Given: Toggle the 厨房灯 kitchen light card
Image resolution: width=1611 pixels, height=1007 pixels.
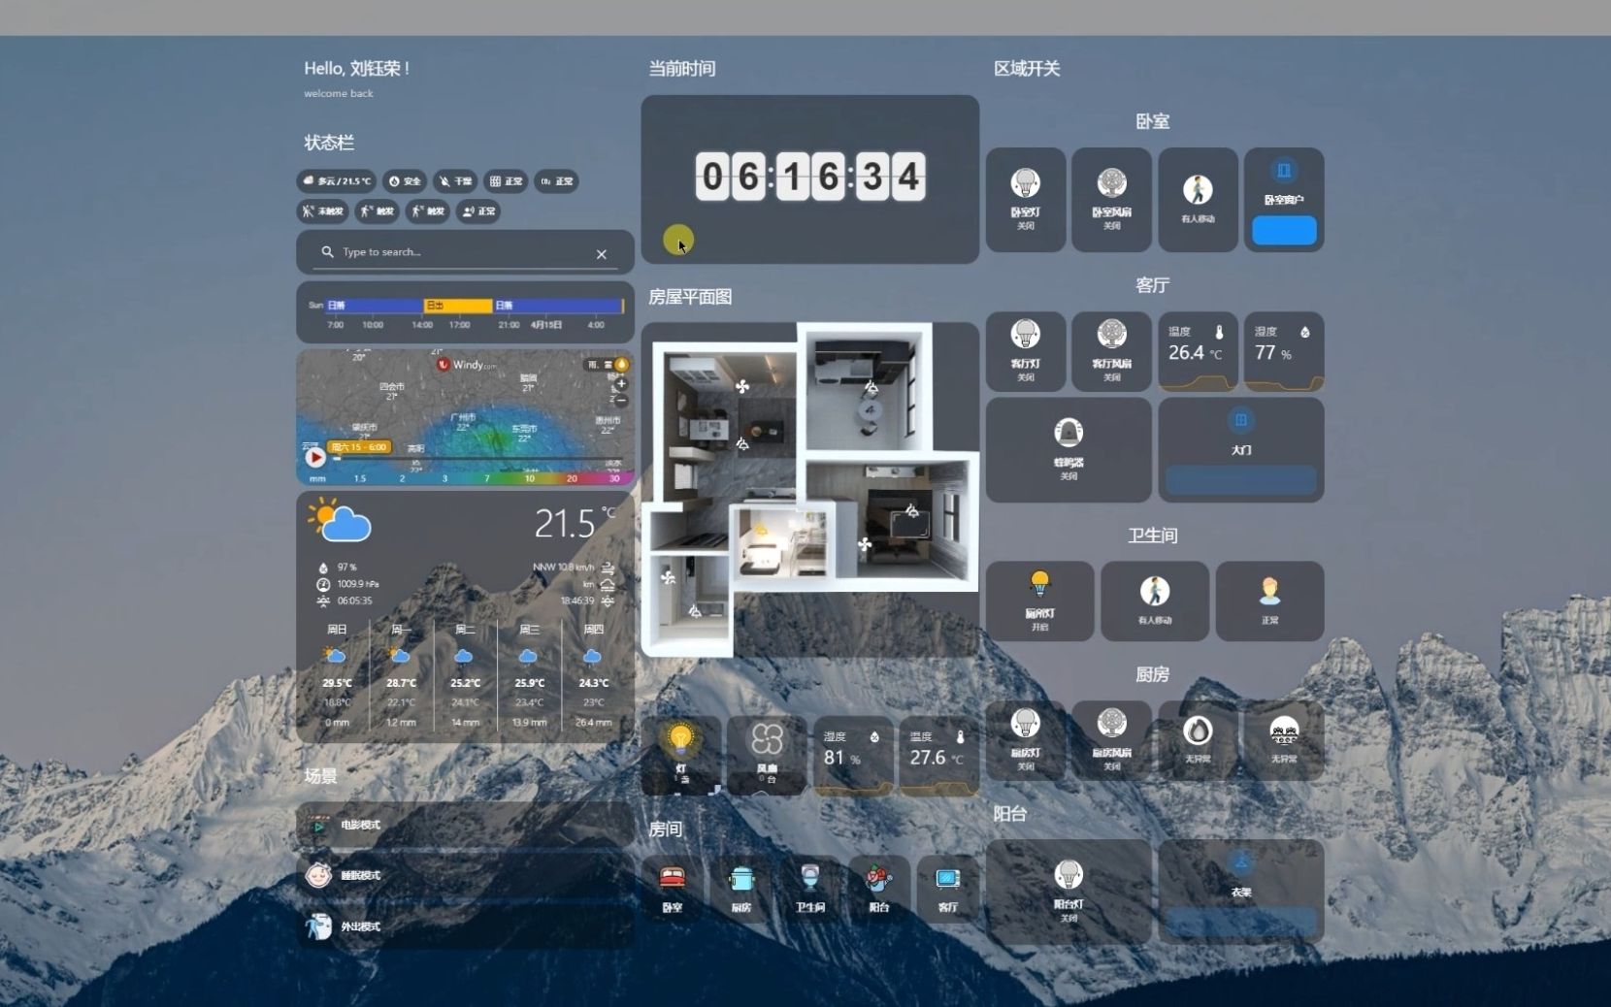Looking at the screenshot, I should (x=1026, y=741).
